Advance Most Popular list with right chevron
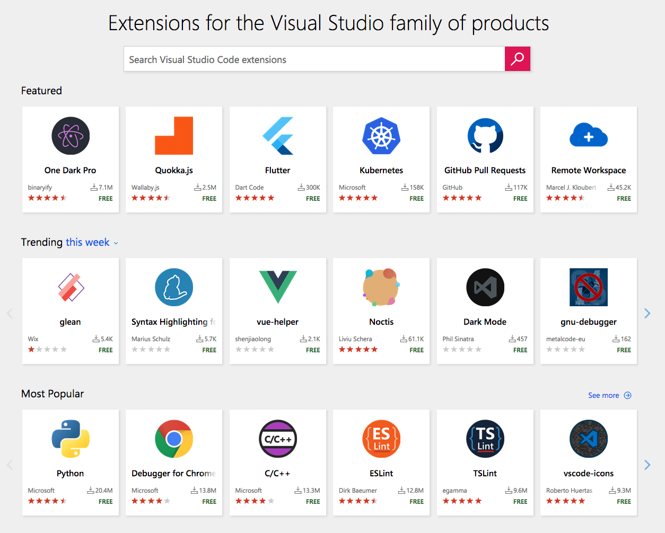This screenshot has width=665, height=533. (x=647, y=465)
